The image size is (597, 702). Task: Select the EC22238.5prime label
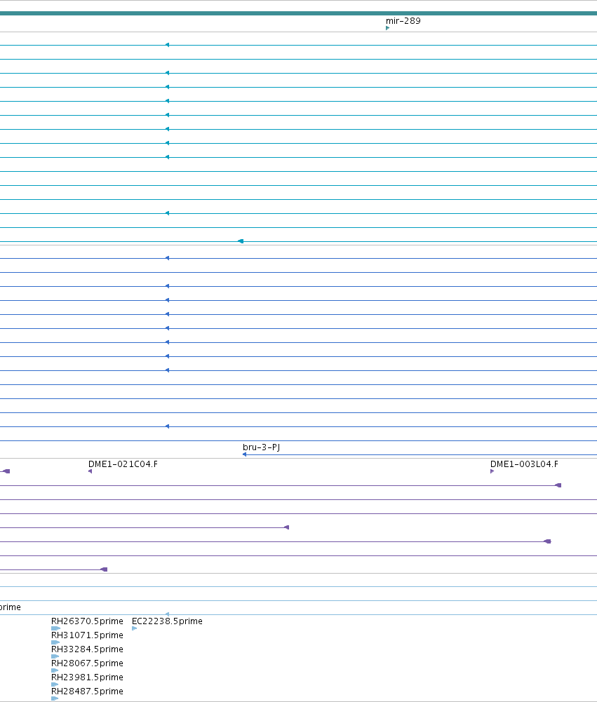167,621
